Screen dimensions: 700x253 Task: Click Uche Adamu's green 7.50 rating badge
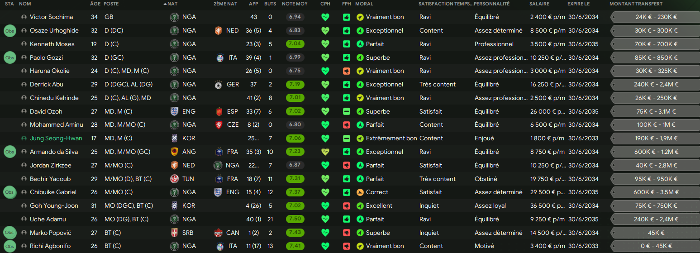(295, 219)
